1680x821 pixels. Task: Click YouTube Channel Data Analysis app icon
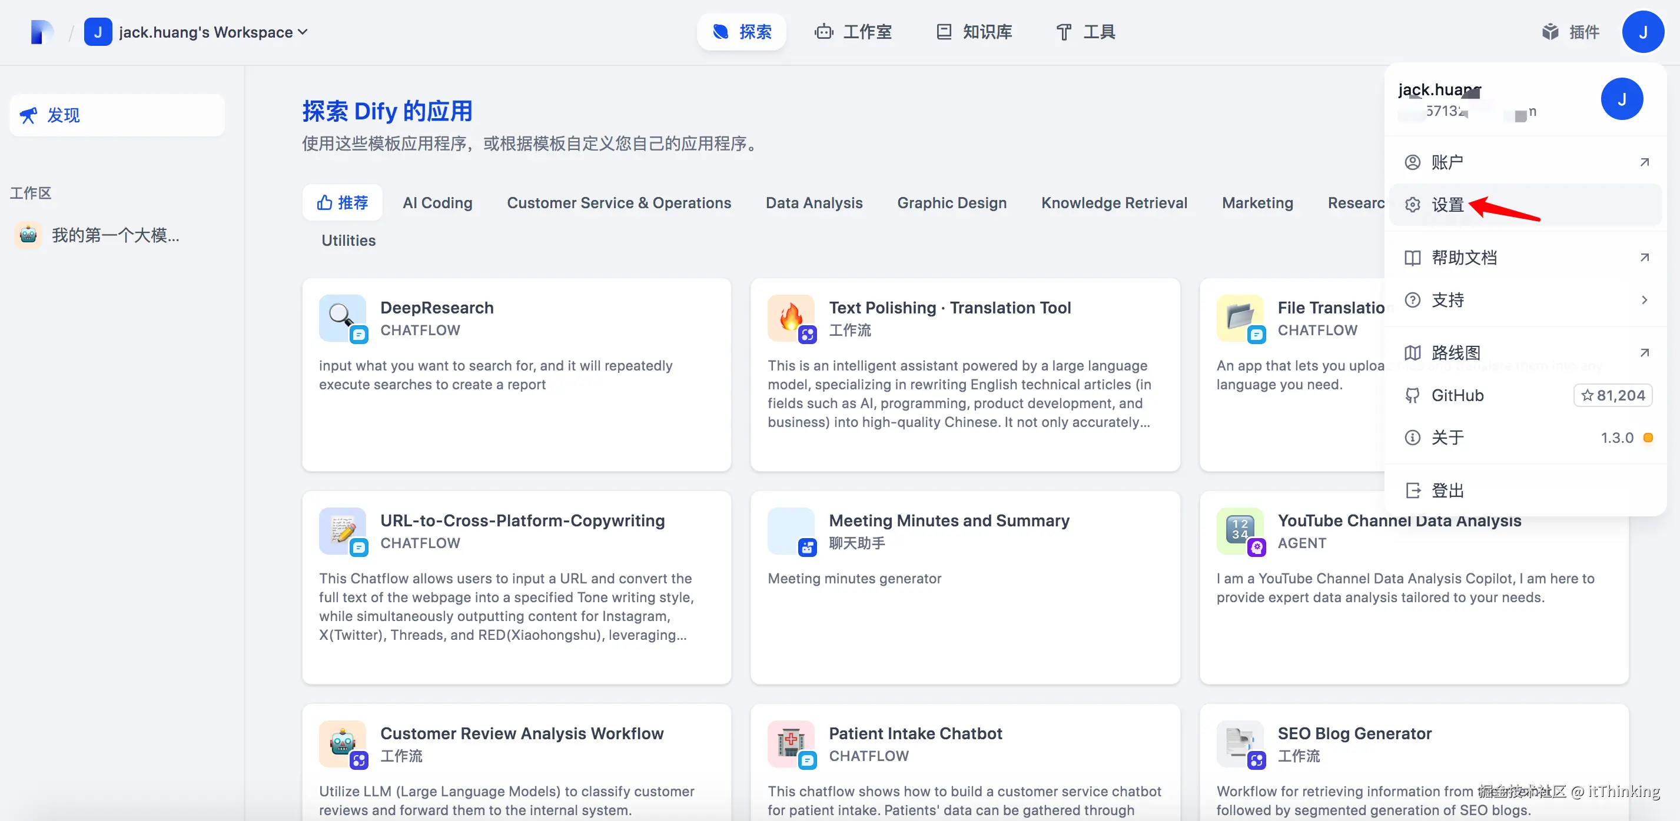pos(1239,530)
